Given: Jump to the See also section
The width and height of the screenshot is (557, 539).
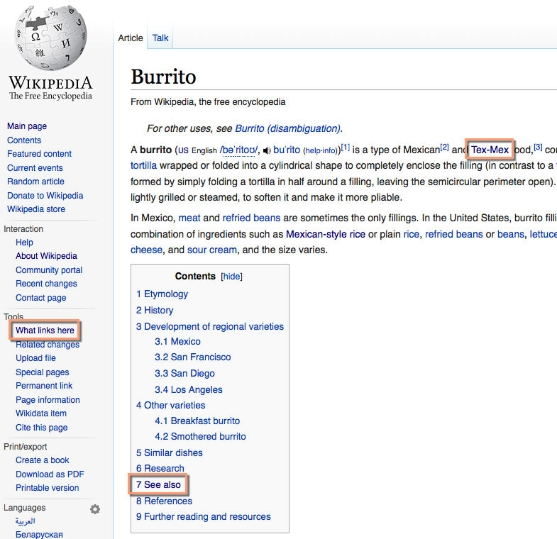Looking at the screenshot, I should [162, 484].
